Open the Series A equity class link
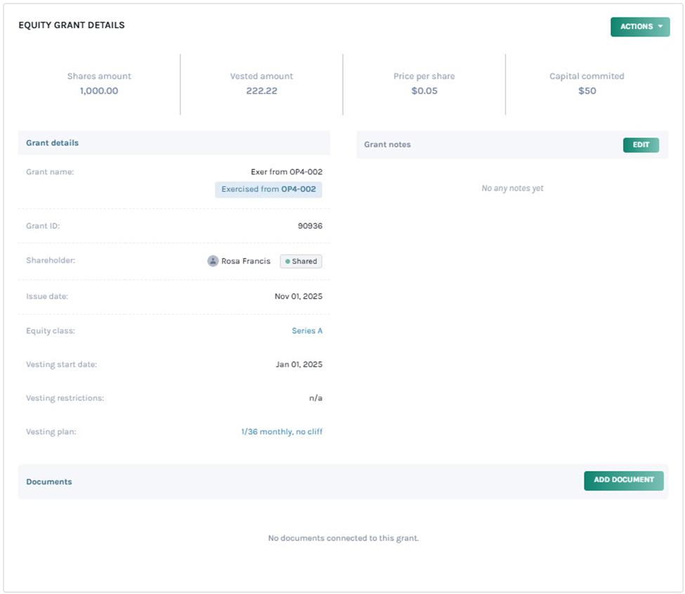The image size is (685, 594). click(307, 330)
